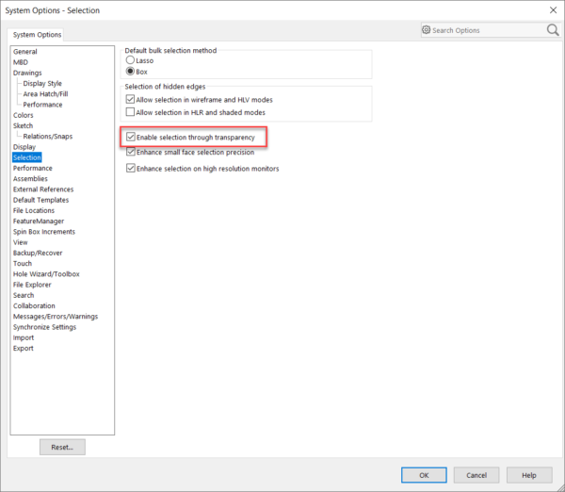Click the Reset... button

62,447
